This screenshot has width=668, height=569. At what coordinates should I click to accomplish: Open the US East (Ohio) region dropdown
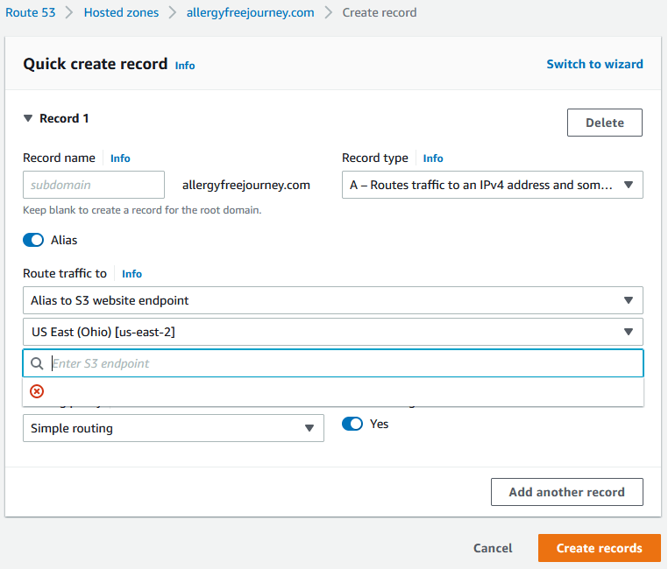click(332, 332)
